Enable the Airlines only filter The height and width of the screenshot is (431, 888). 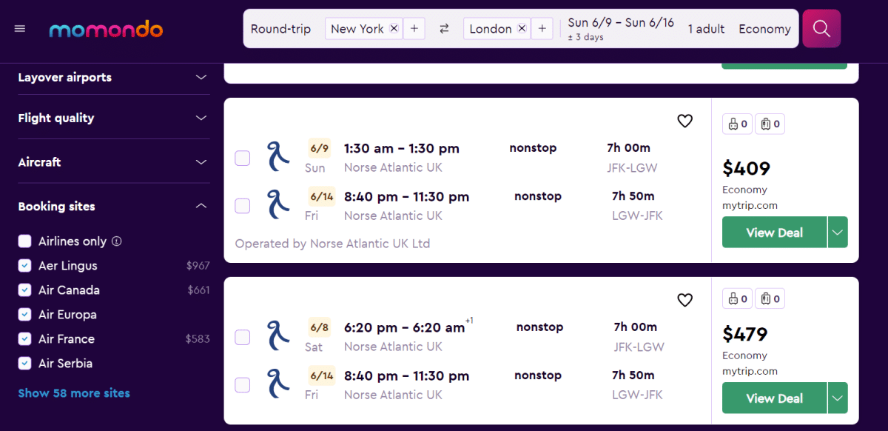point(24,241)
